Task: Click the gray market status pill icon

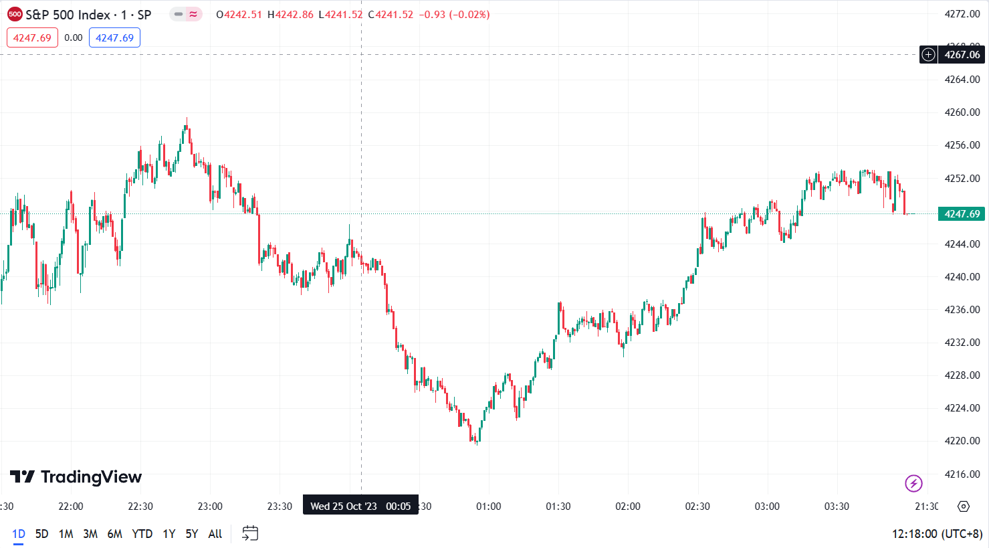Action: [179, 14]
